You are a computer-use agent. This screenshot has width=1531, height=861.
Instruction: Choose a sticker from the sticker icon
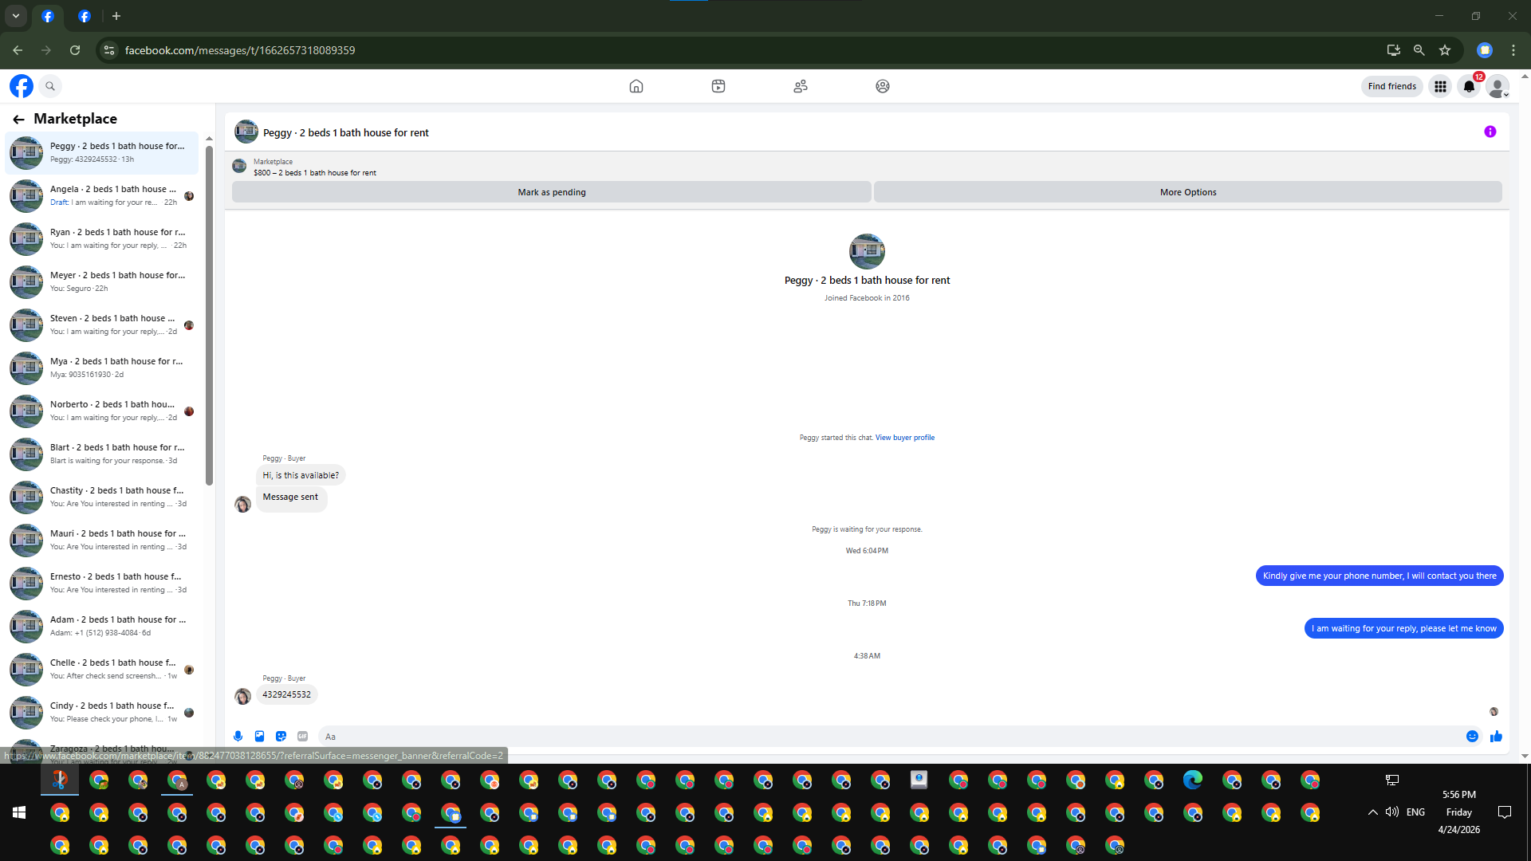281,737
